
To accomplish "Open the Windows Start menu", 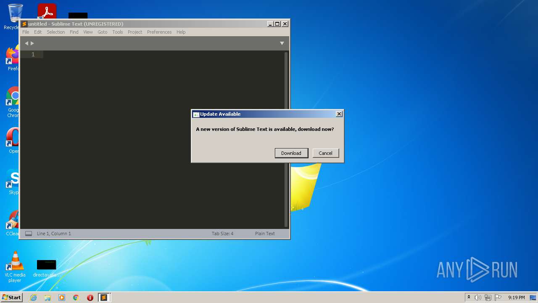I will [x=11, y=298].
